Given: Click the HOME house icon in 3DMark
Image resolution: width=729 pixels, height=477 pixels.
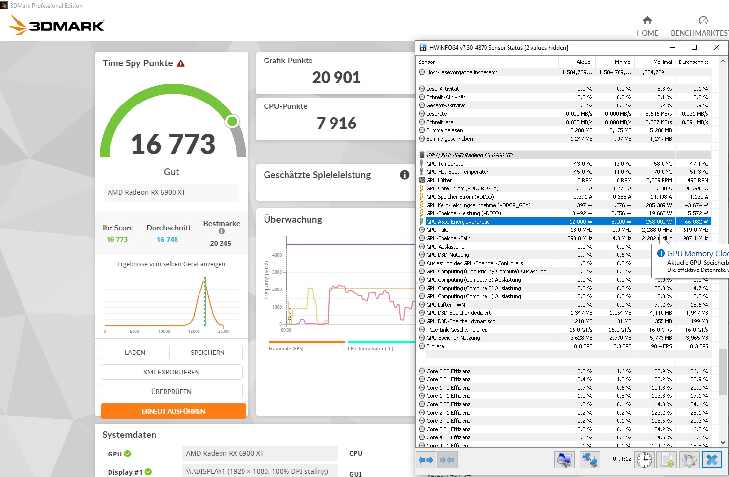Looking at the screenshot, I should pyautogui.click(x=647, y=20).
